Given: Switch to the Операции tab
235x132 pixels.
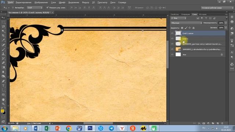Looking at the screenshot, I should pyautogui.click(x=185, y=14).
